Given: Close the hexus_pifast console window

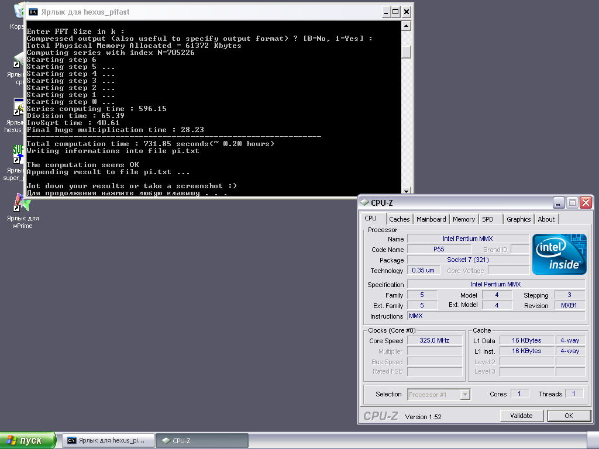Looking at the screenshot, I should point(407,12).
